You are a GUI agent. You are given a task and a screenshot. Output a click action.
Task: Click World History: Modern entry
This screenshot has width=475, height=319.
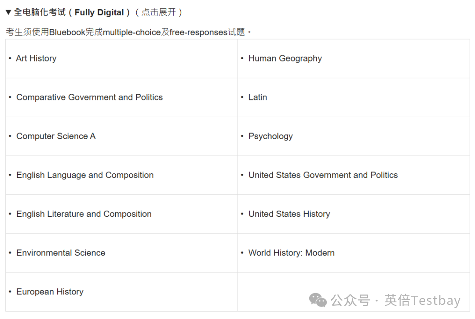[x=291, y=253]
